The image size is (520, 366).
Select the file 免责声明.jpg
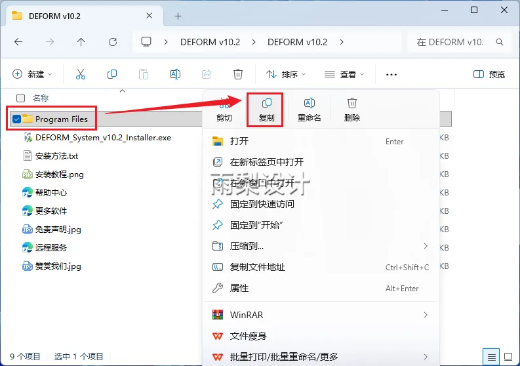pos(58,230)
